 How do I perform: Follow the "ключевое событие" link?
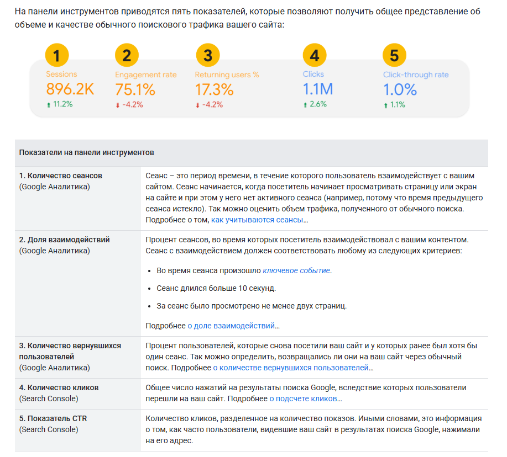point(296,270)
